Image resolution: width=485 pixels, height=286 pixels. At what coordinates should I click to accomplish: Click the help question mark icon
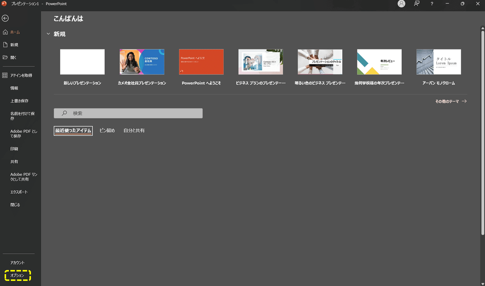coord(432,4)
